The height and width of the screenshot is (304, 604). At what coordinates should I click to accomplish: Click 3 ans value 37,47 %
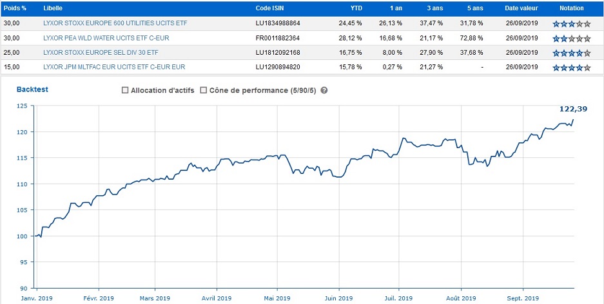tap(431, 23)
